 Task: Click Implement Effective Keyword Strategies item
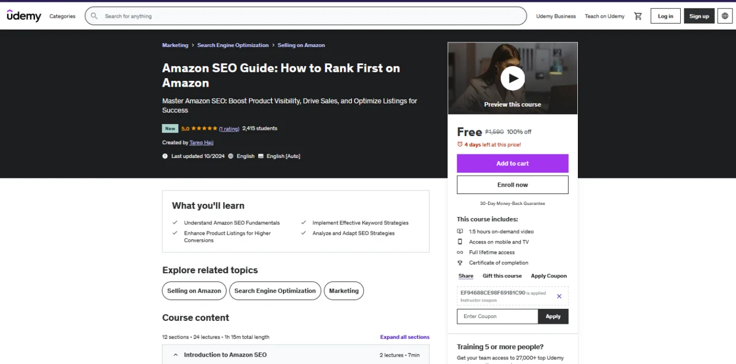(x=361, y=223)
